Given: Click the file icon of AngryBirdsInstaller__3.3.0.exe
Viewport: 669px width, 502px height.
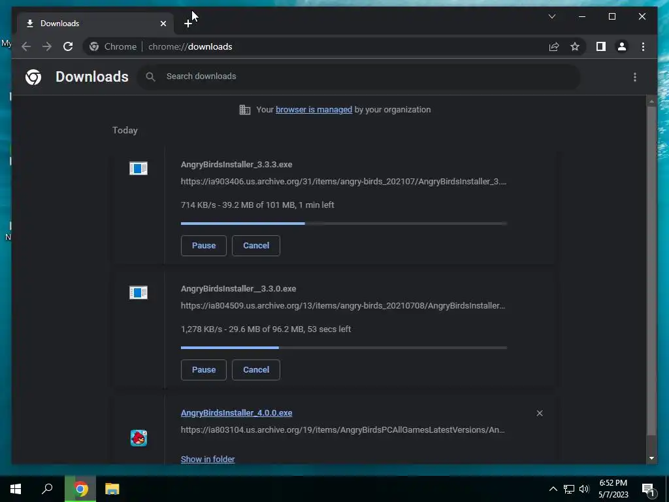Looking at the screenshot, I should coord(139,292).
